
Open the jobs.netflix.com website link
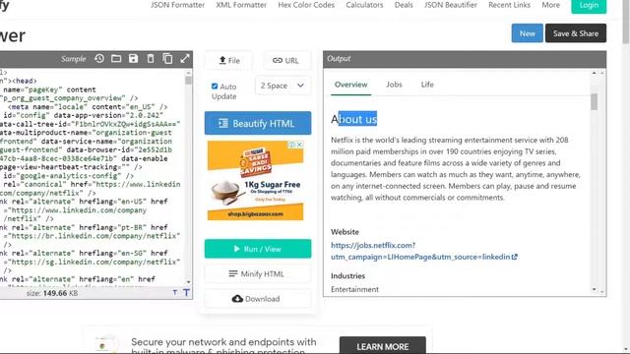[x=424, y=251]
